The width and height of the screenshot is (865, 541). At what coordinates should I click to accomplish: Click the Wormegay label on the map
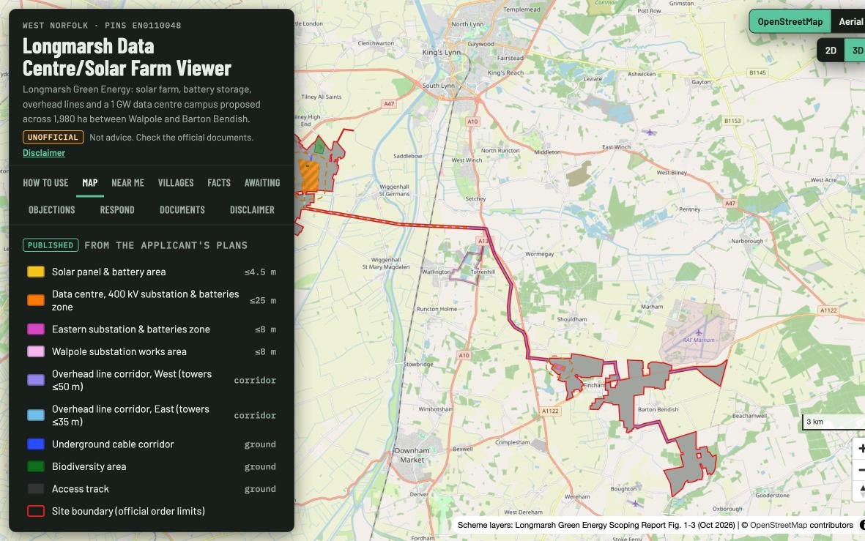click(539, 254)
